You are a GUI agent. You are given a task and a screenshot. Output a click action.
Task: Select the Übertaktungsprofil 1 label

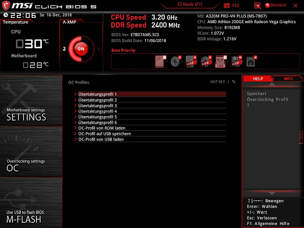97,94
